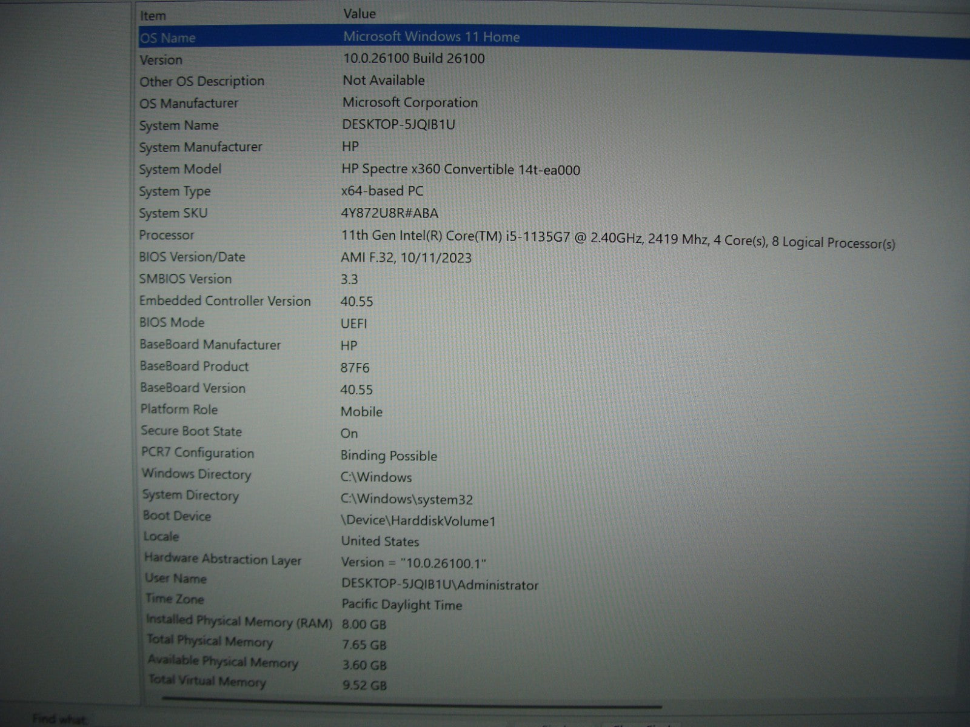Select the Processor row

pyautogui.click(x=167, y=235)
